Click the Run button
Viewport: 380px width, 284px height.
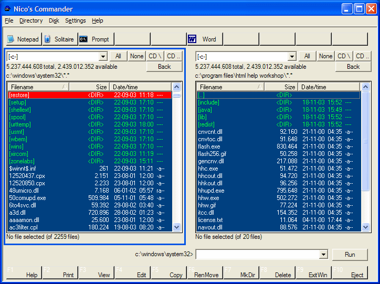click(350, 255)
